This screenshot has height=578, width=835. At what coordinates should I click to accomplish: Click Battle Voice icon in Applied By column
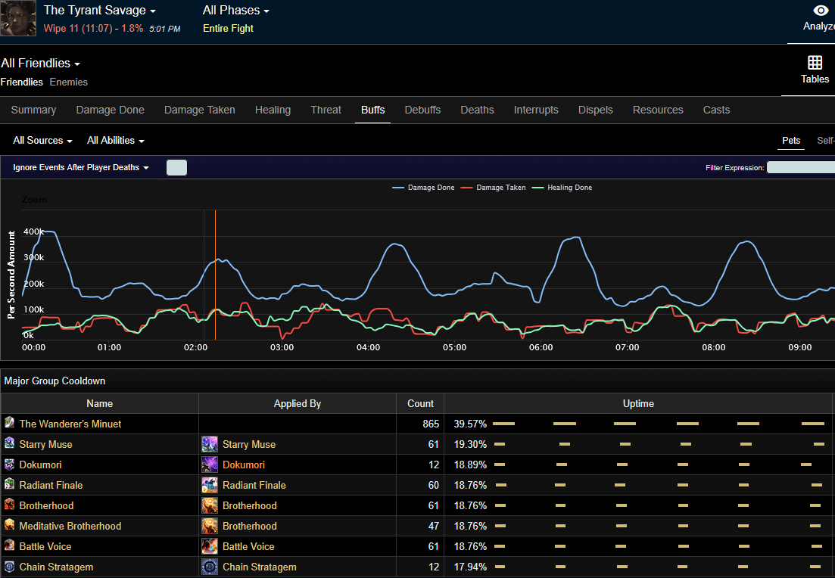pos(210,546)
